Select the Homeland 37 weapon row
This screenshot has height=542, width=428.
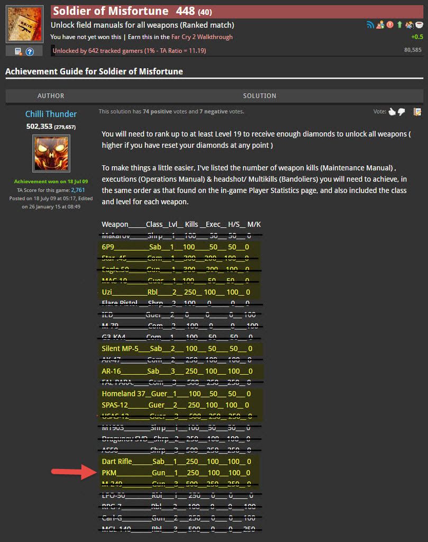176,393
